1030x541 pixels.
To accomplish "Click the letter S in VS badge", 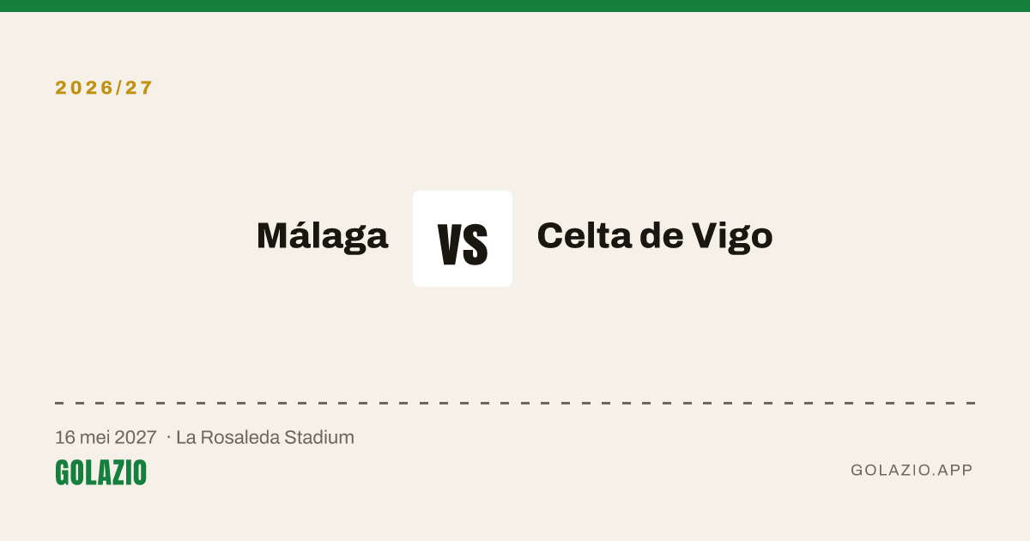I will [476, 245].
